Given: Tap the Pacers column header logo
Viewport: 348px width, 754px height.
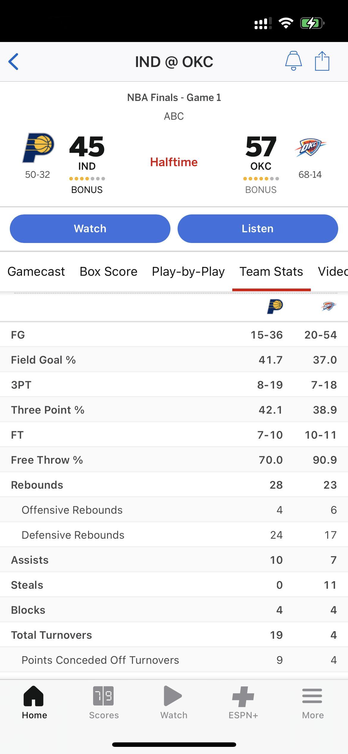Looking at the screenshot, I should pos(275,306).
